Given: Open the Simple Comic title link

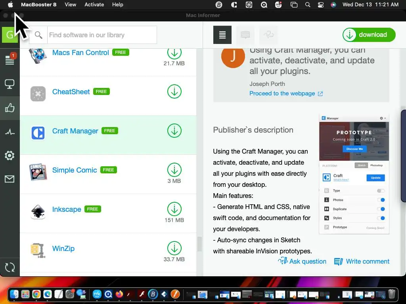Looking at the screenshot, I should pyautogui.click(x=75, y=170).
